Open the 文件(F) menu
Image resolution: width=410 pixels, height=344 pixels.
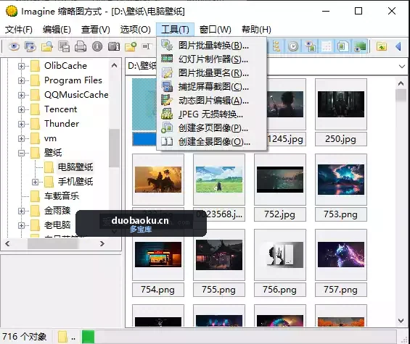(19, 30)
